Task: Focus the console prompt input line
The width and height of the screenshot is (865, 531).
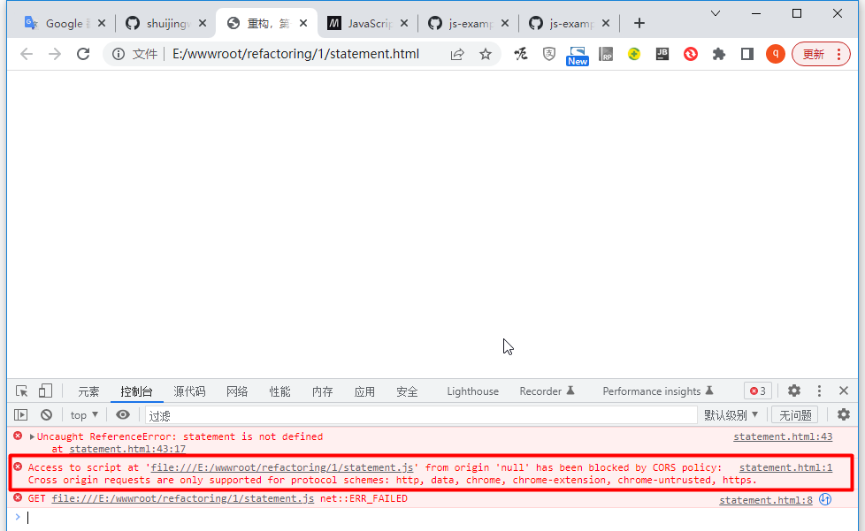Action: [436, 517]
